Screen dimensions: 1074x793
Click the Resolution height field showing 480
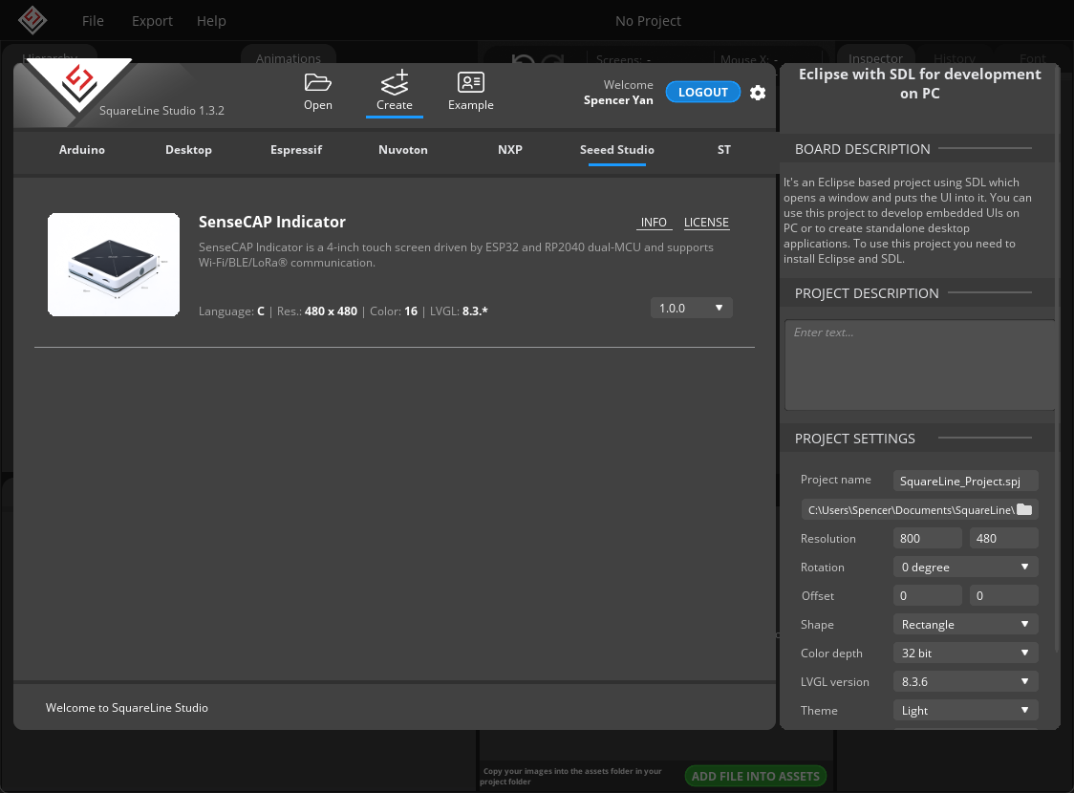click(x=1004, y=538)
